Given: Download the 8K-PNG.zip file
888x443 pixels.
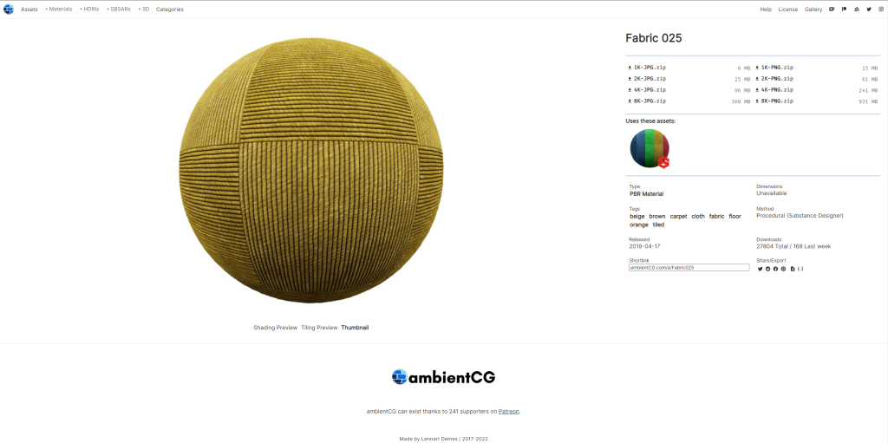Looking at the screenshot, I should (774, 101).
